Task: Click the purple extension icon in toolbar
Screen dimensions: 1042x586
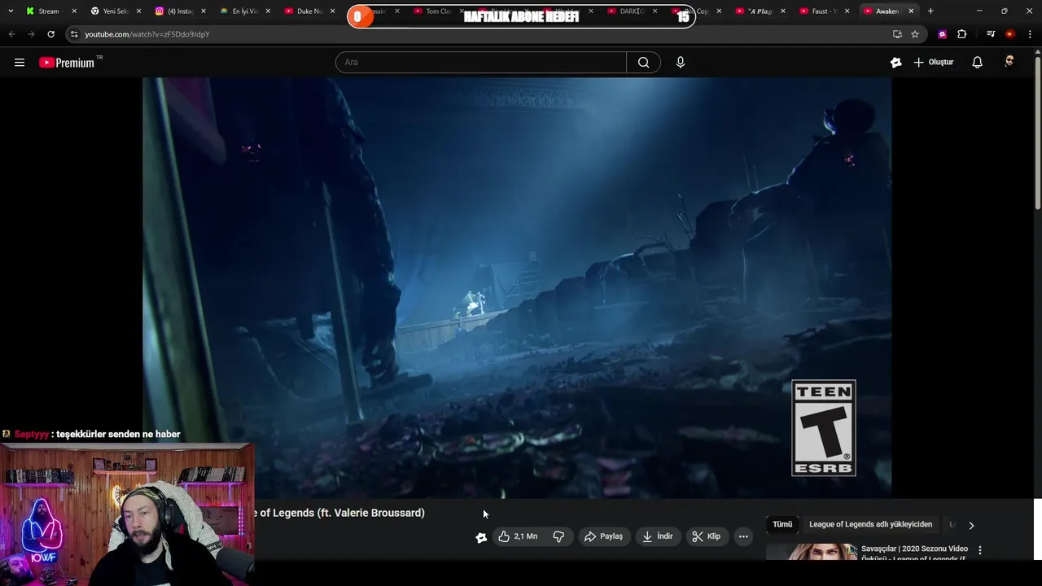Action: (x=942, y=34)
